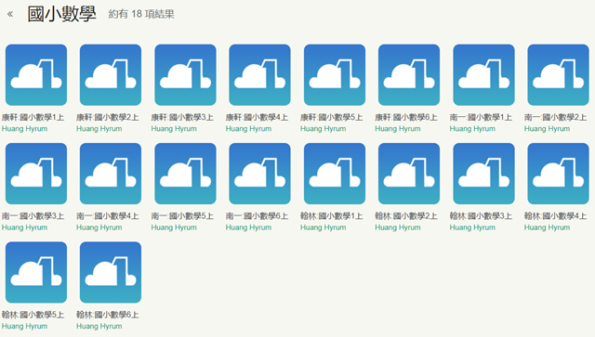Click the 康軒:國小數學4上 title text
This screenshot has width=595, height=337.
tap(257, 118)
